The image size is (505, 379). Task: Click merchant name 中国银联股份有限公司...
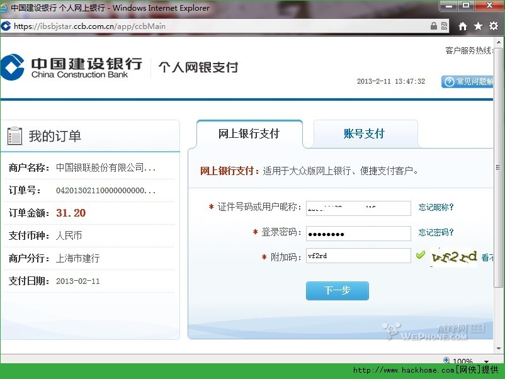(106, 167)
